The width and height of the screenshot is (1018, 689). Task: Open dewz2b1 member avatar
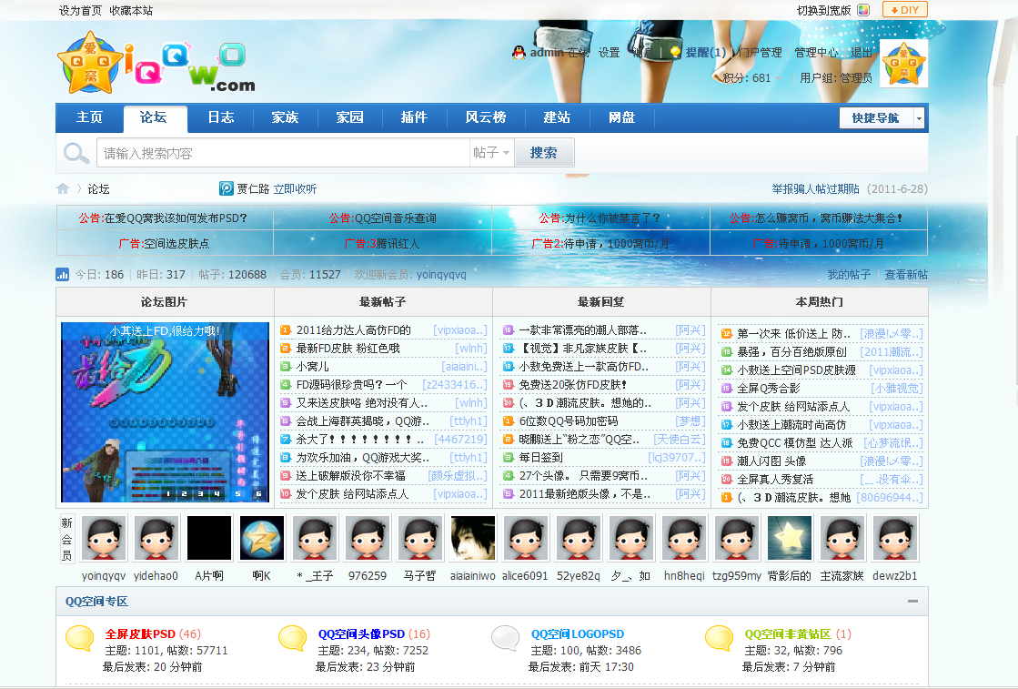point(894,538)
